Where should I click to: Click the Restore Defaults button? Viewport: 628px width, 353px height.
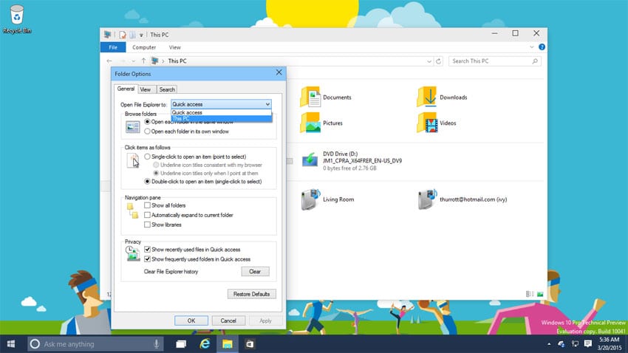251,294
